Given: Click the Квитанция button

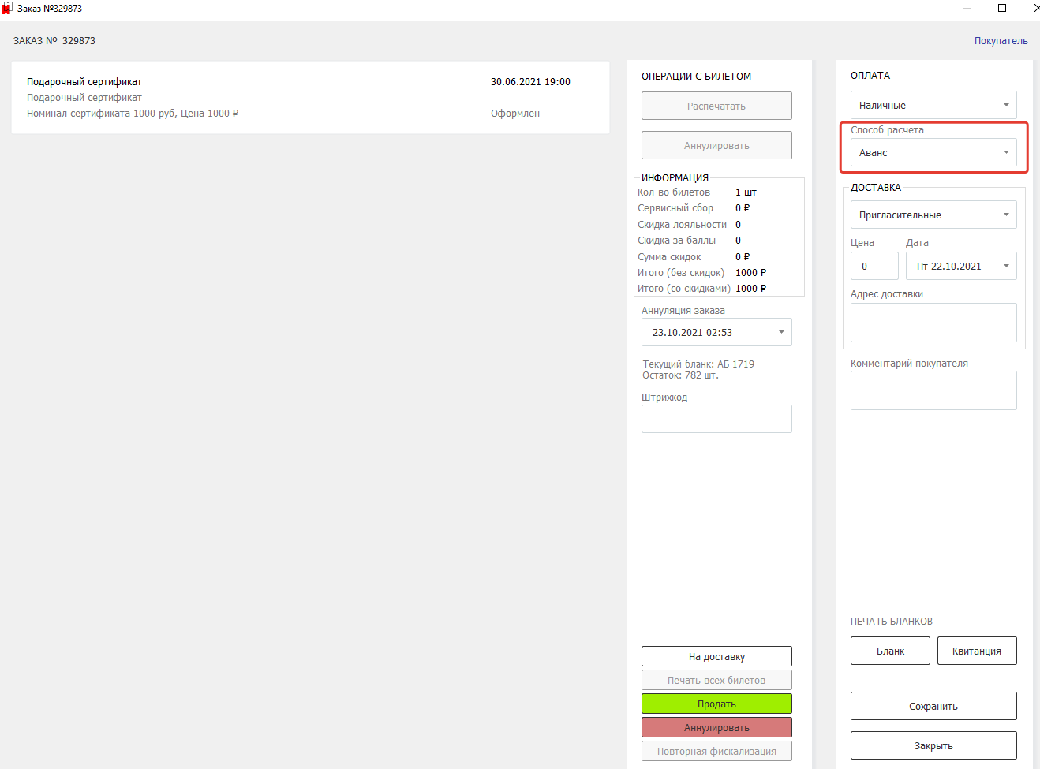Looking at the screenshot, I should [976, 651].
